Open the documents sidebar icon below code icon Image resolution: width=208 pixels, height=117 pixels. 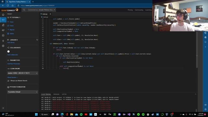[3, 25]
